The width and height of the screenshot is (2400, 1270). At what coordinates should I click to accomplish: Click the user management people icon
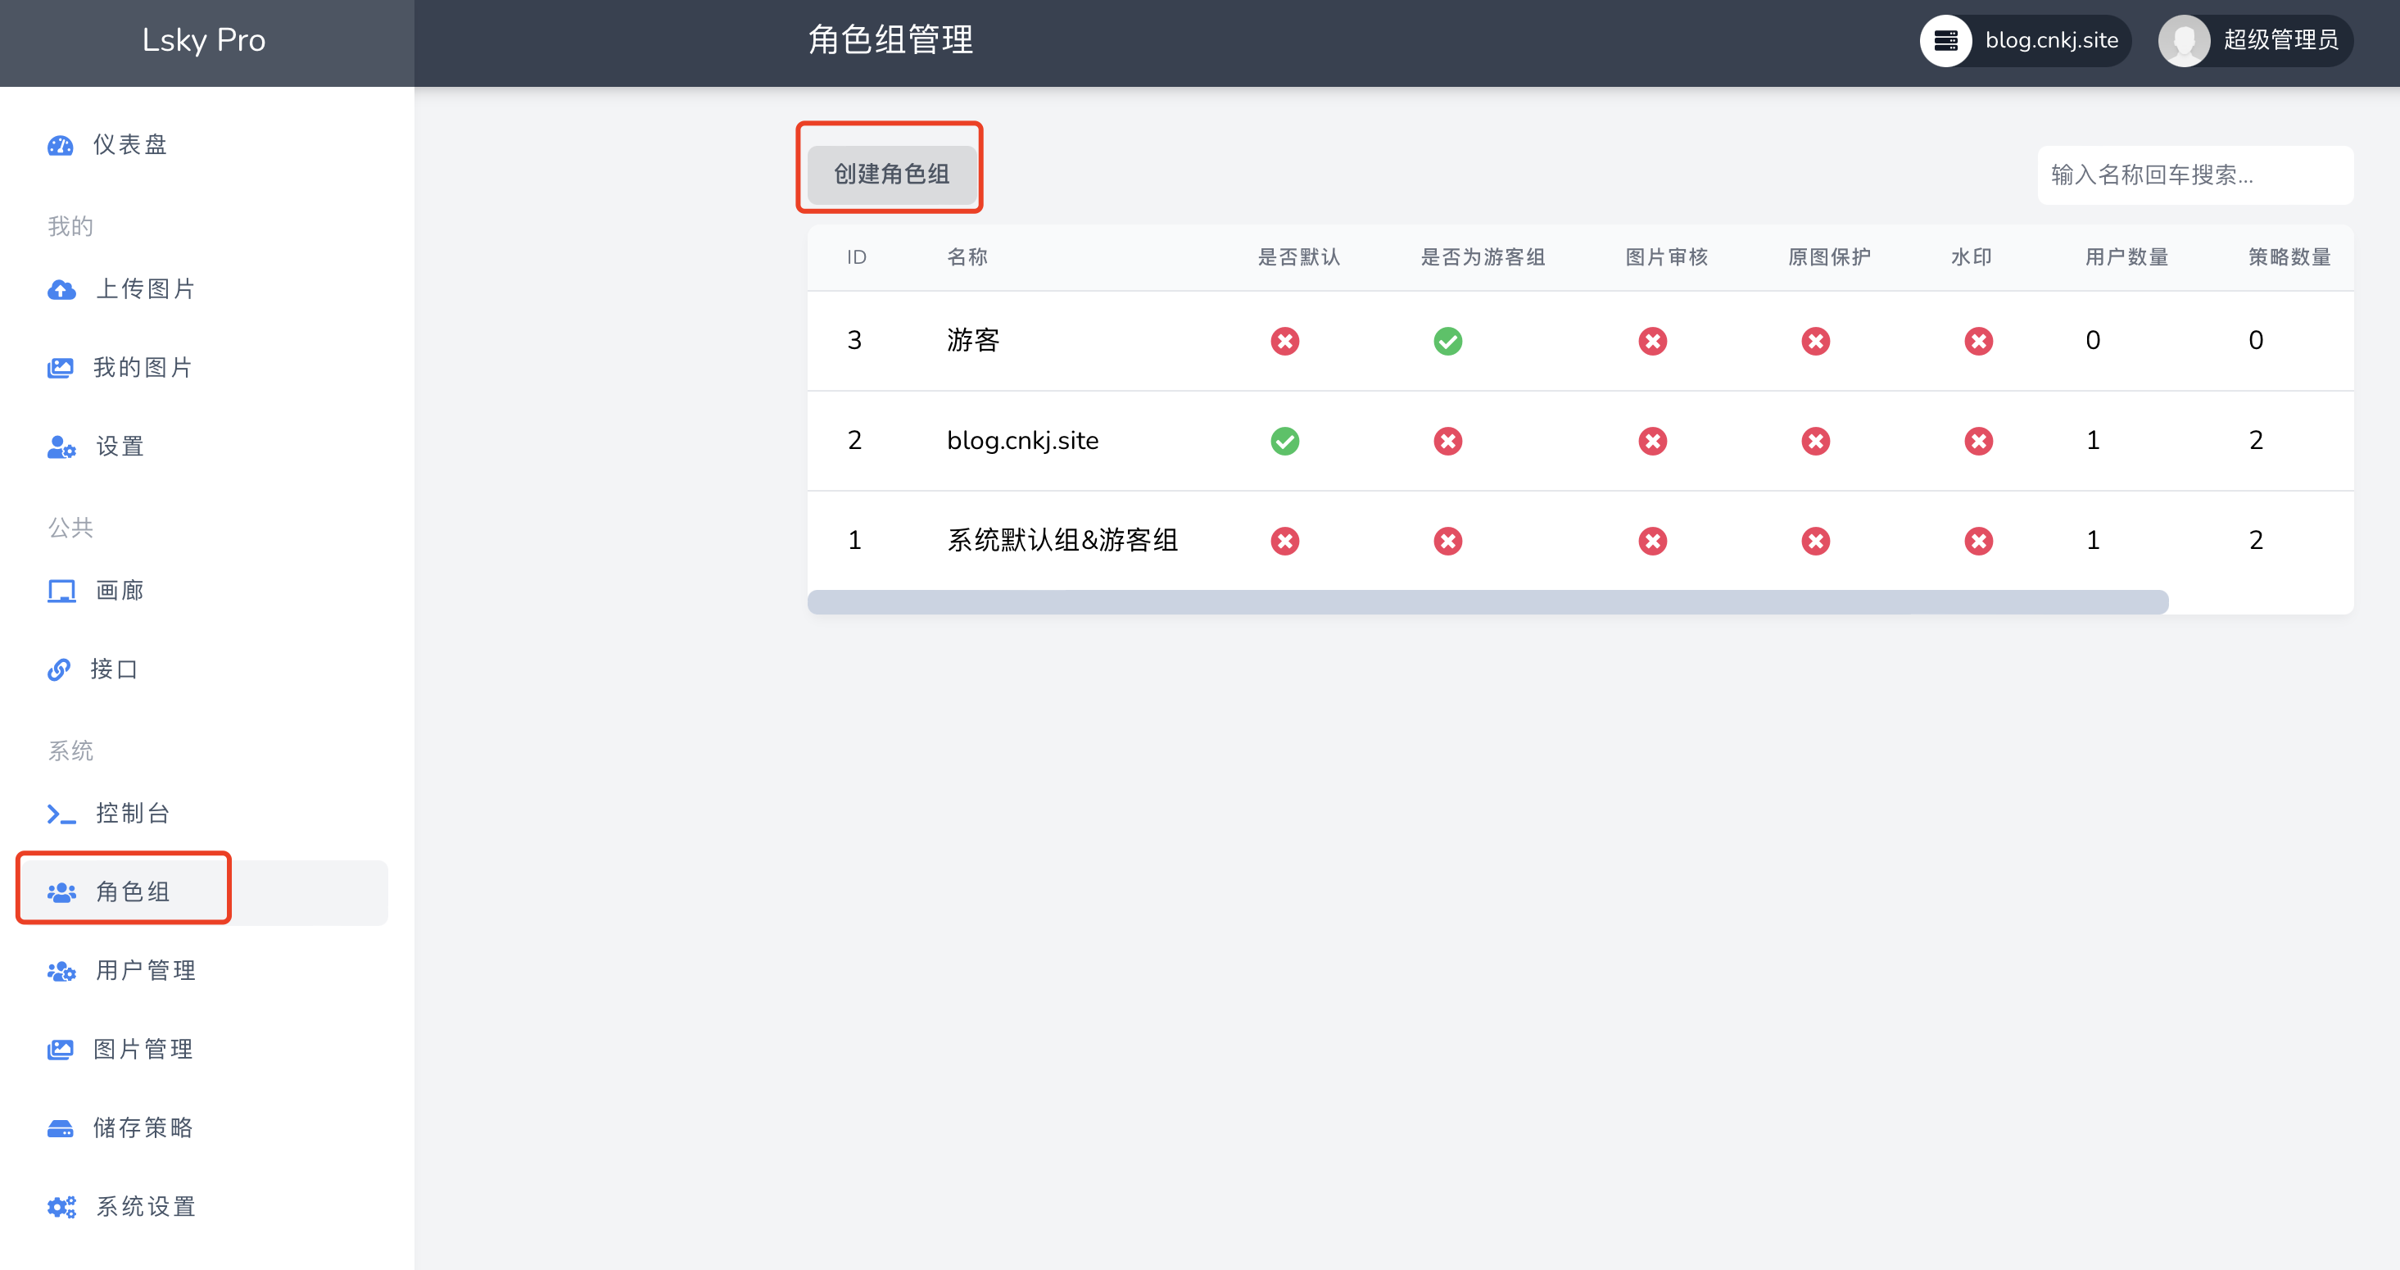[61, 971]
